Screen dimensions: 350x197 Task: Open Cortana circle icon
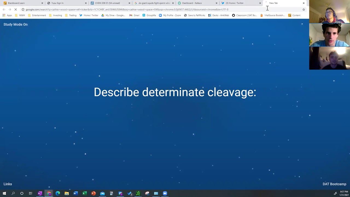pos(22,193)
